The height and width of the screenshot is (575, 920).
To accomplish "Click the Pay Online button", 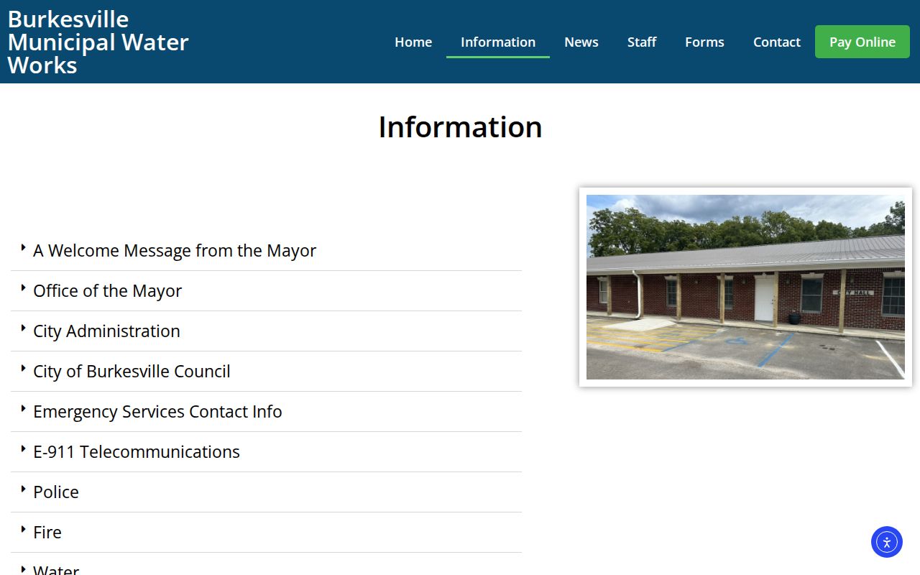I will point(862,42).
